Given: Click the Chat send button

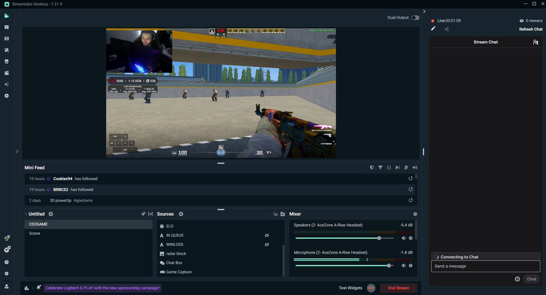Looking at the screenshot, I should click(531, 279).
